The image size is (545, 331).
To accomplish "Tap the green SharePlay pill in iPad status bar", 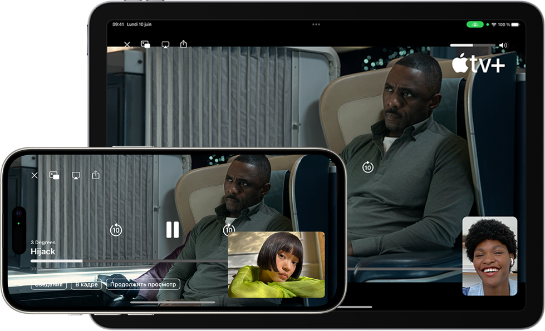I will pos(475,24).
